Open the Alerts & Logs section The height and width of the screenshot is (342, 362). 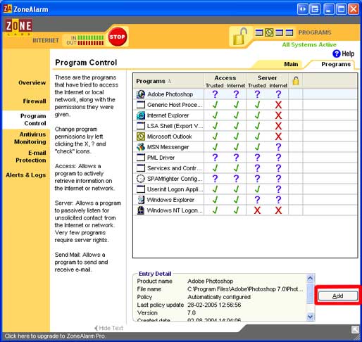tap(25, 175)
